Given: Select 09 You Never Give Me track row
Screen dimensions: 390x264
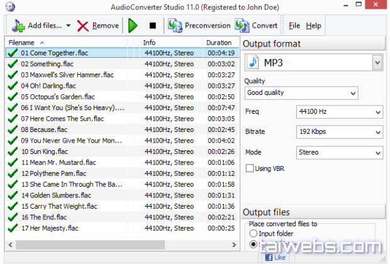Looking at the screenshot, I should tap(69, 141).
